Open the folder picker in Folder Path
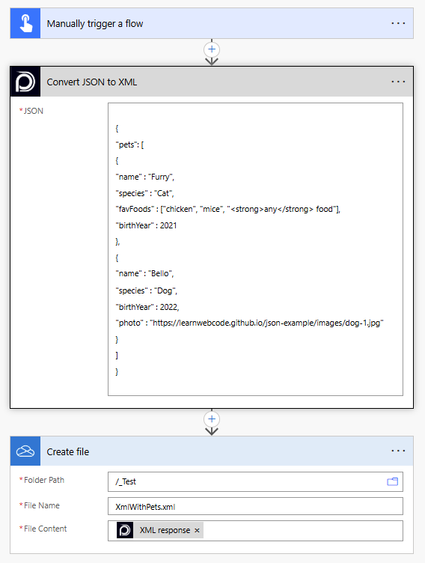The image size is (425, 563). pos(392,481)
